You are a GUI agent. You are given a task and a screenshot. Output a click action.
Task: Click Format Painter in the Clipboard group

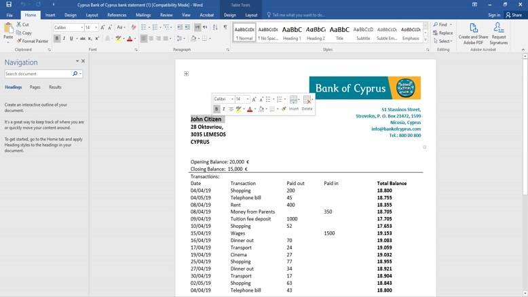coord(33,41)
